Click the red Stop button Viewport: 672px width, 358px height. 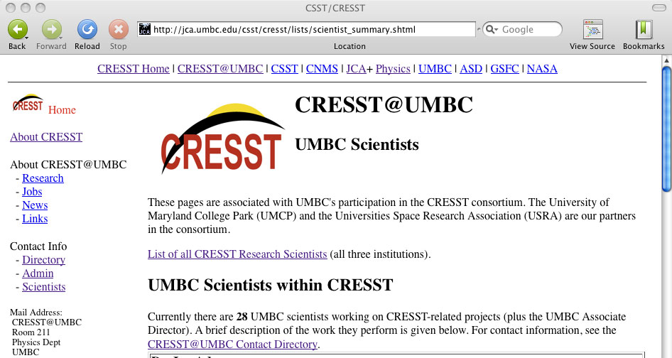(x=119, y=30)
